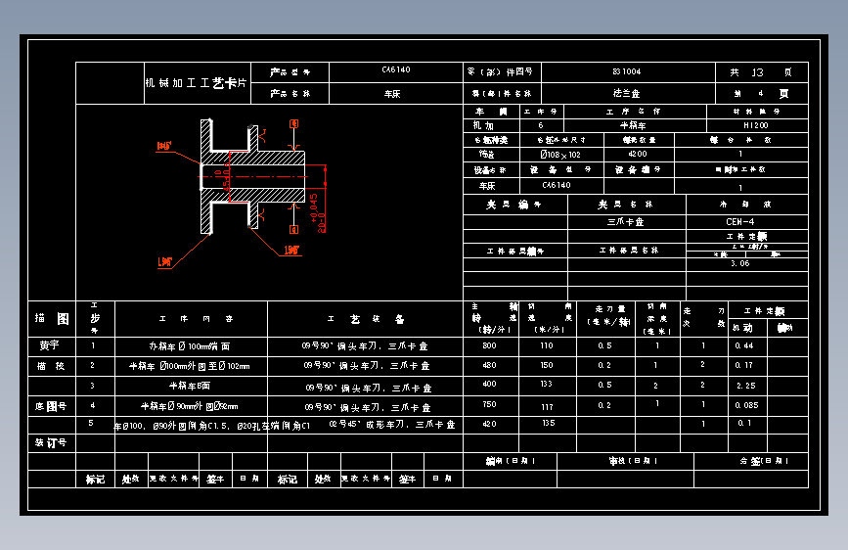Click the '夹具编号' header cell
Screen dimensions: 848x550
pos(513,205)
